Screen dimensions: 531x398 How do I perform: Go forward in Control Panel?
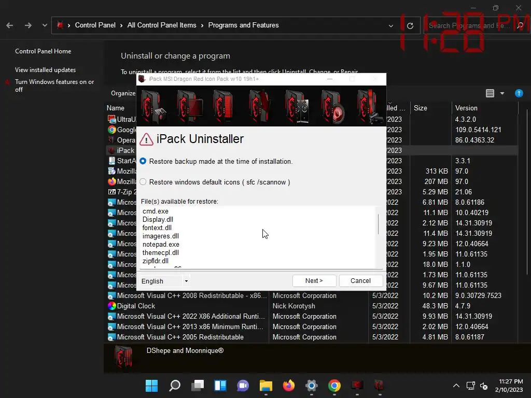tap(28, 25)
